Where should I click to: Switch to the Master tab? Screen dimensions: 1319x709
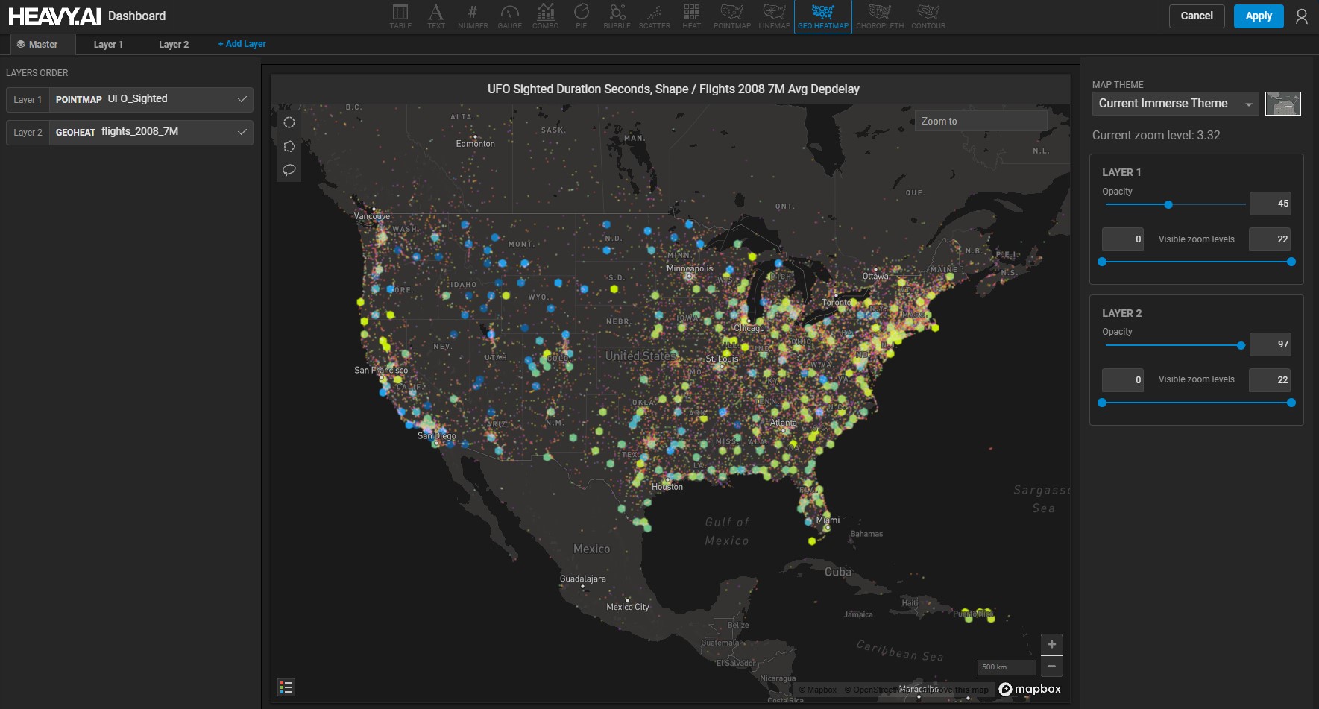pyautogui.click(x=37, y=45)
